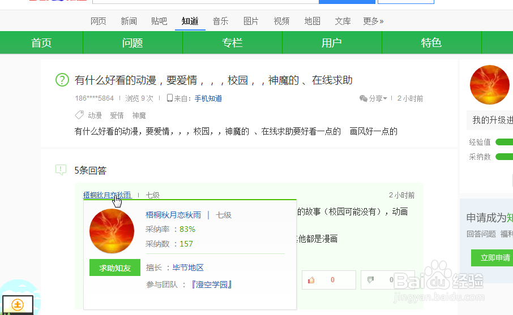Click the 求助知友 button

(x=115, y=267)
